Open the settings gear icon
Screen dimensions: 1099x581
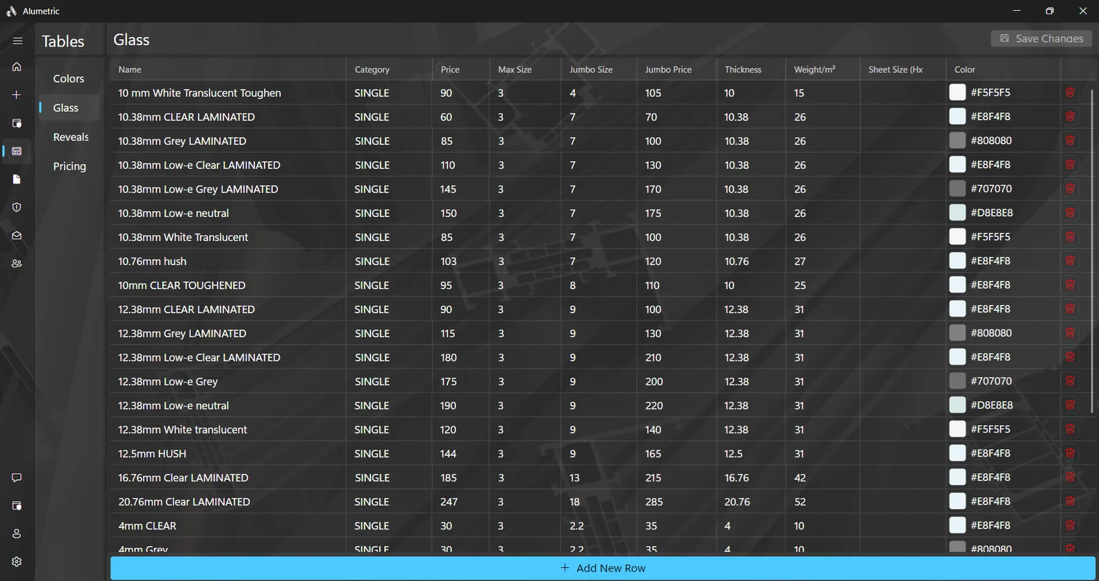point(17,562)
